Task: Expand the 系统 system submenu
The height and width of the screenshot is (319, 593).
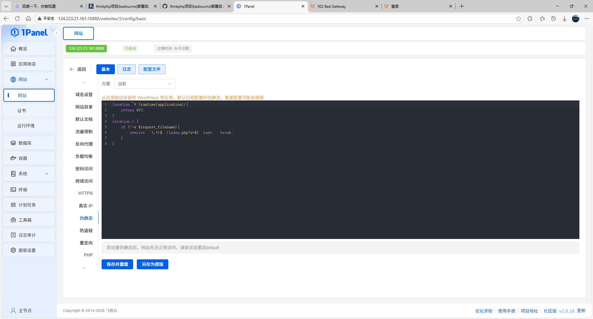Action: [47, 174]
